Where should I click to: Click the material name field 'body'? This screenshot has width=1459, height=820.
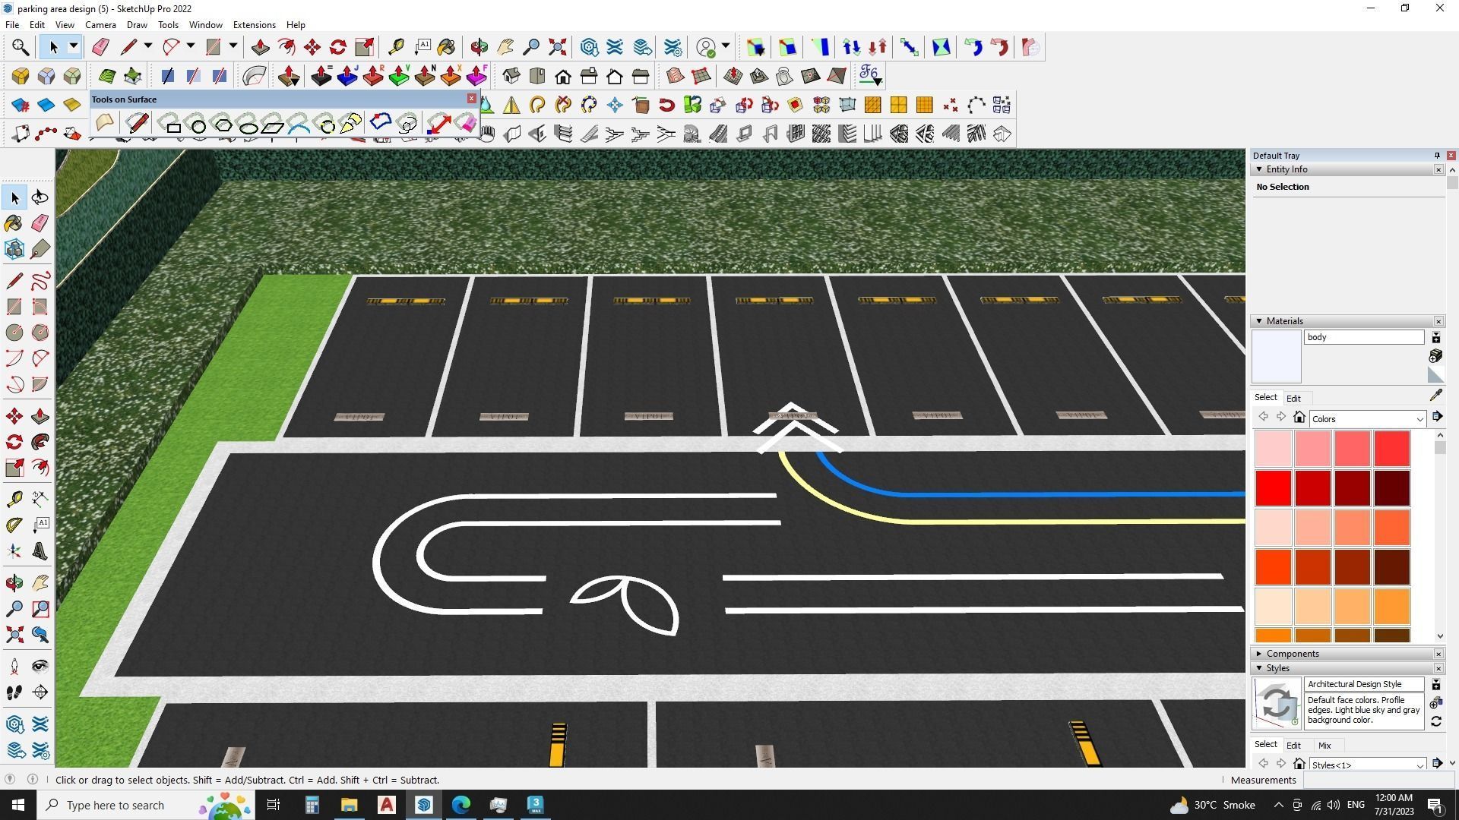coord(1363,337)
